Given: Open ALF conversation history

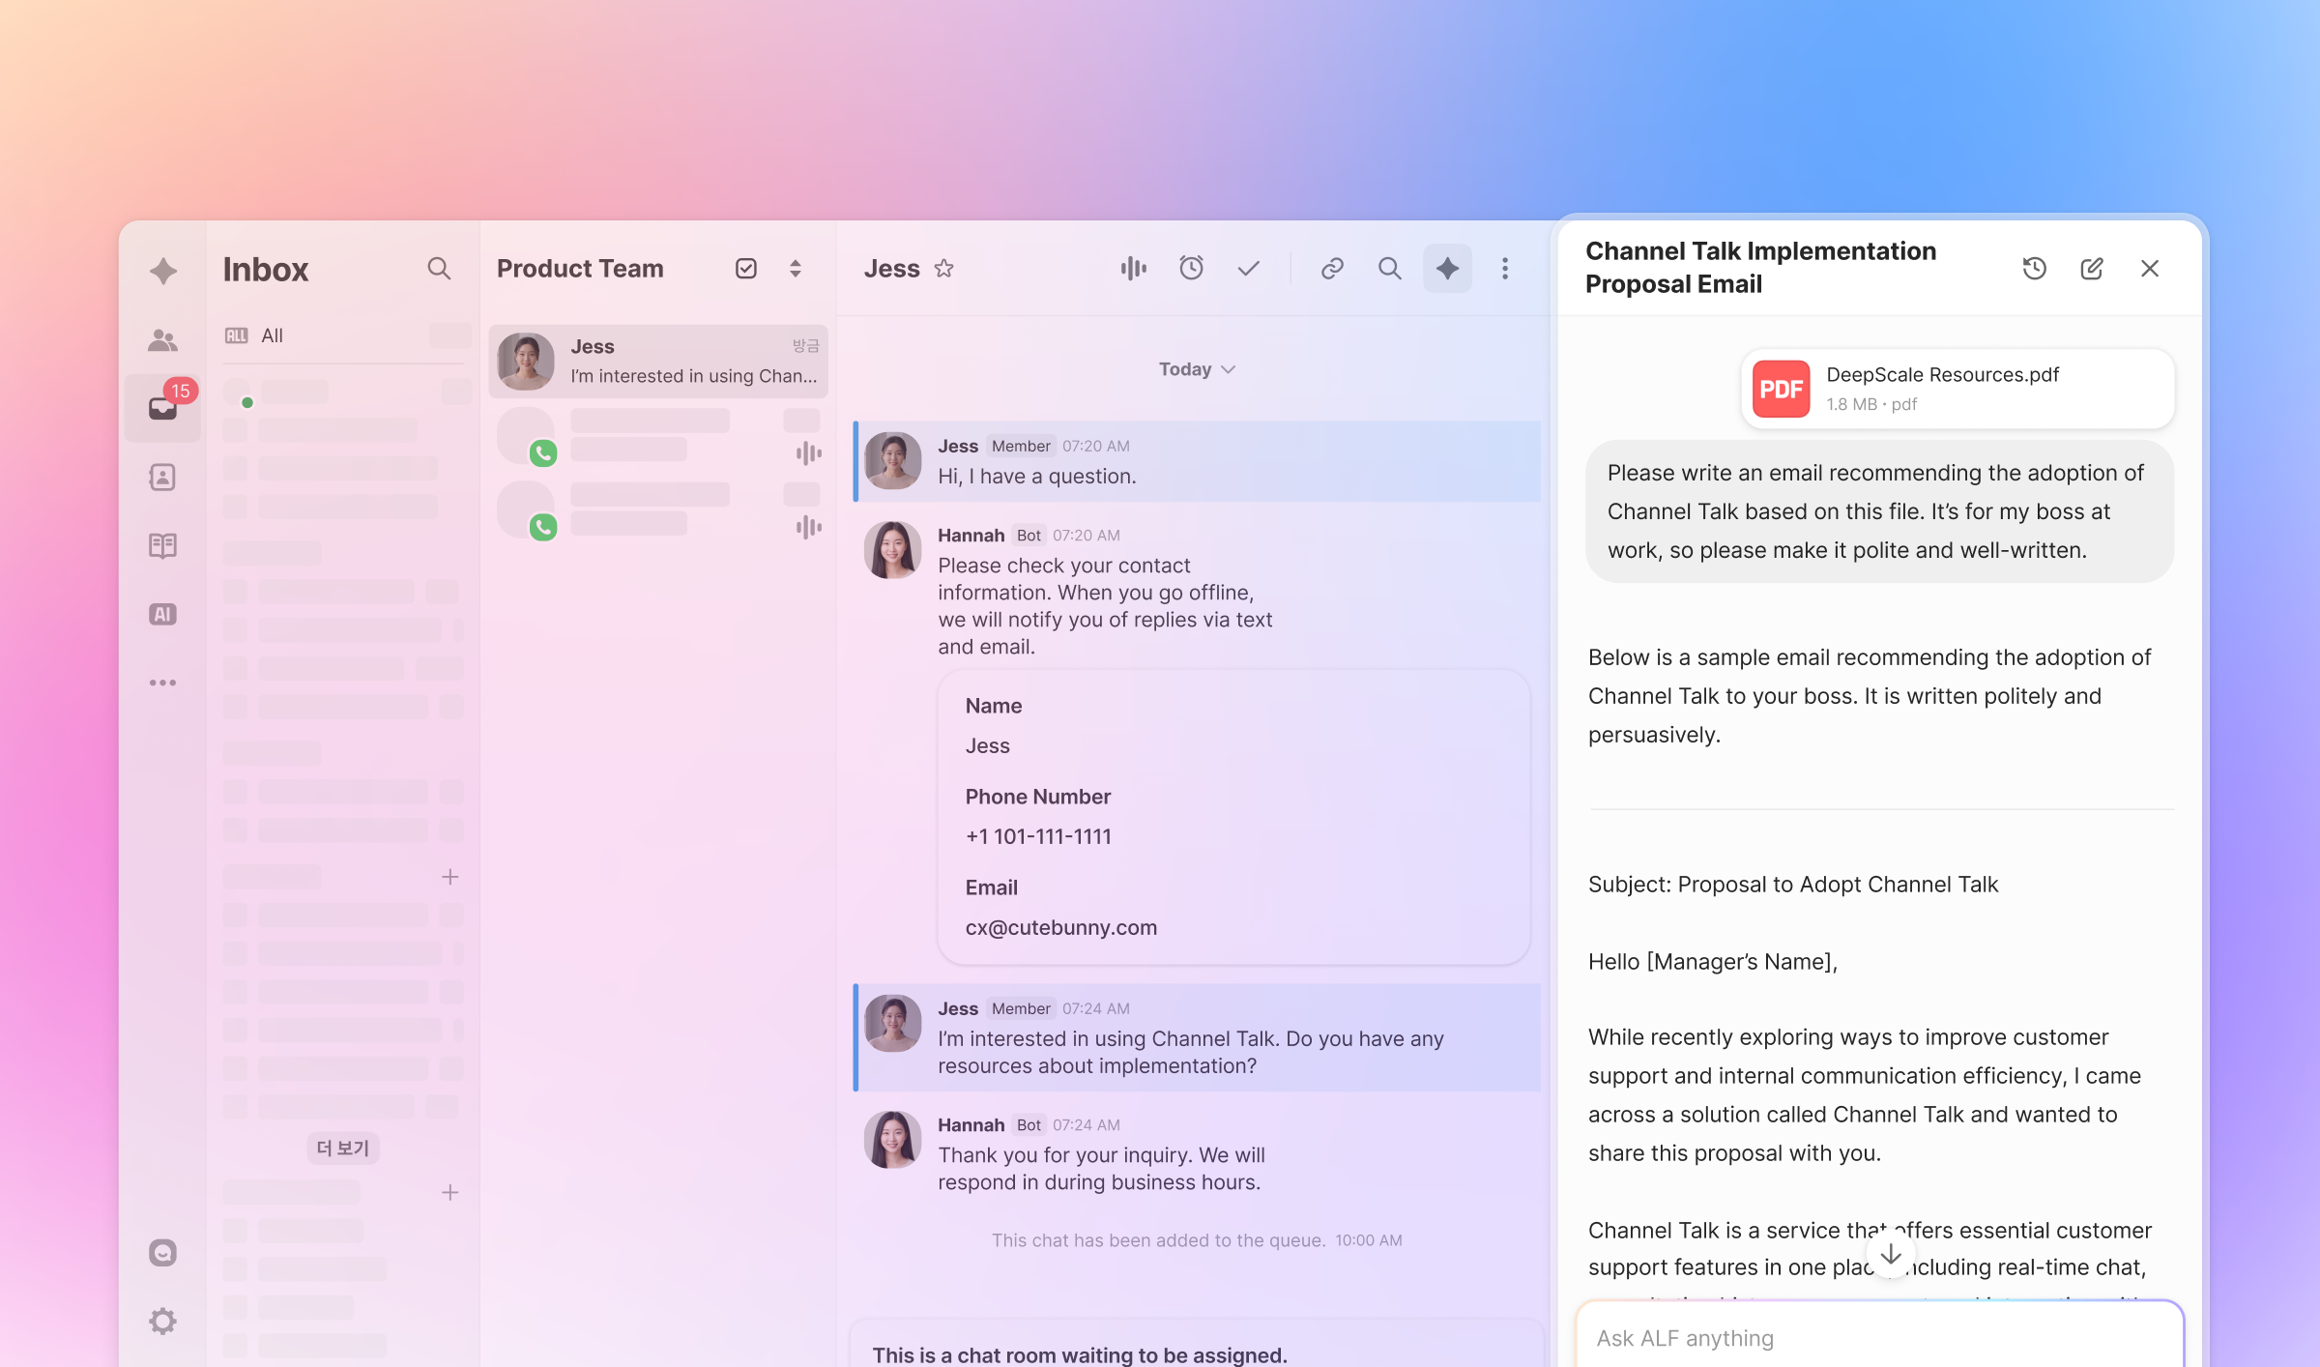Looking at the screenshot, I should tap(2034, 269).
